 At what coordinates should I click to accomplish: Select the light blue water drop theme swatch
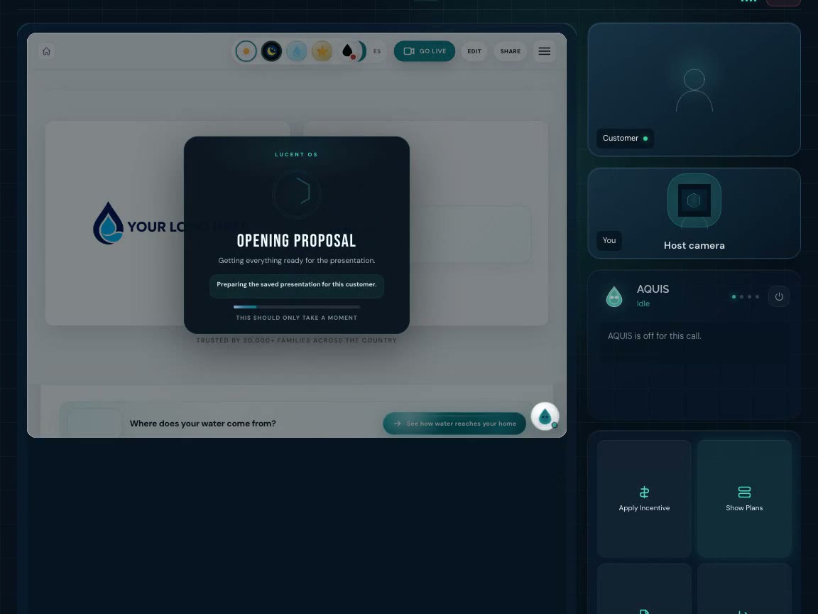pyautogui.click(x=297, y=51)
